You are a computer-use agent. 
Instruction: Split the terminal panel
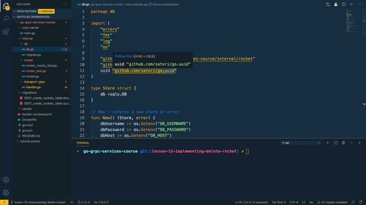[x=336, y=143]
